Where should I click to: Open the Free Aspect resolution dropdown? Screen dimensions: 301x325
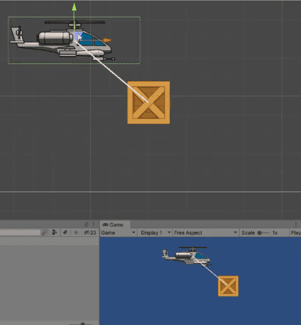coord(206,233)
